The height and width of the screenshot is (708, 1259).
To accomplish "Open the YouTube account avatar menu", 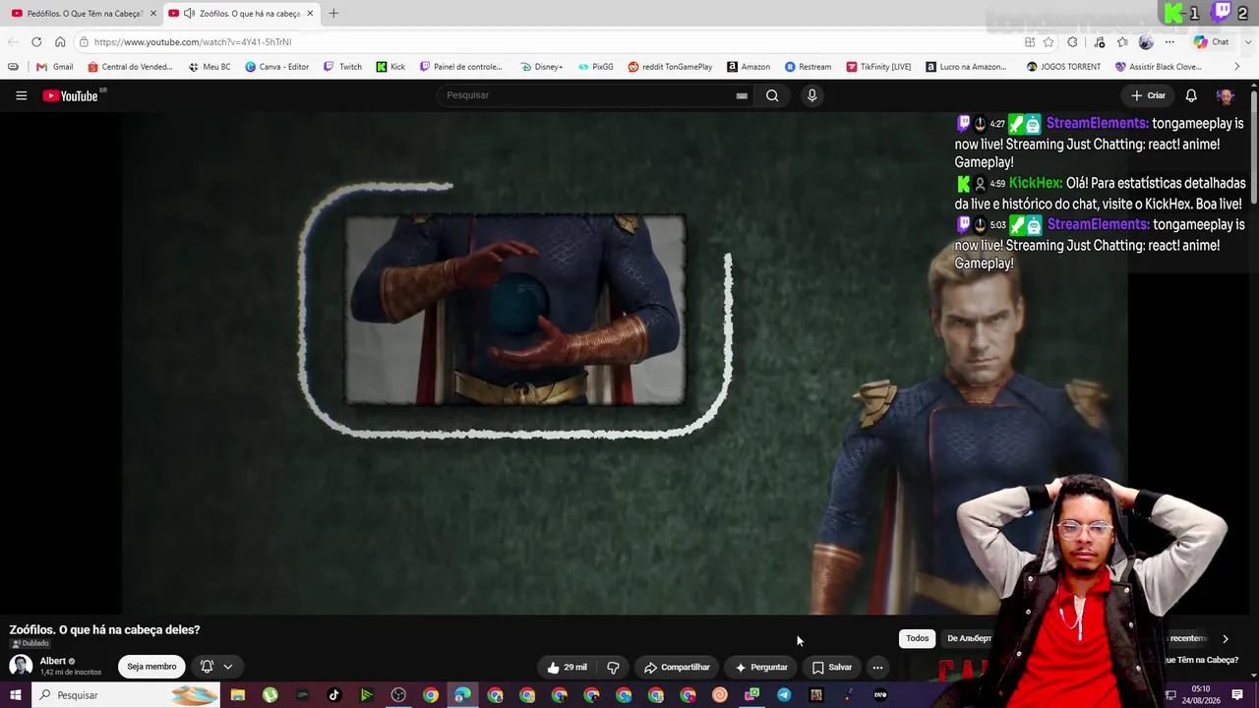I will click(1225, 95).
